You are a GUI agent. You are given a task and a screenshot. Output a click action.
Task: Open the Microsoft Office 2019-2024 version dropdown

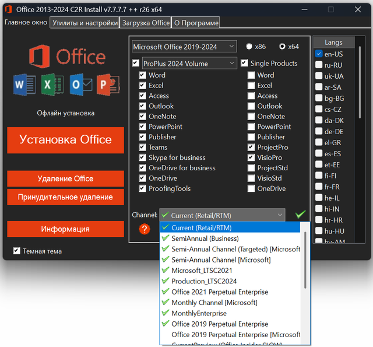[184, 47]
